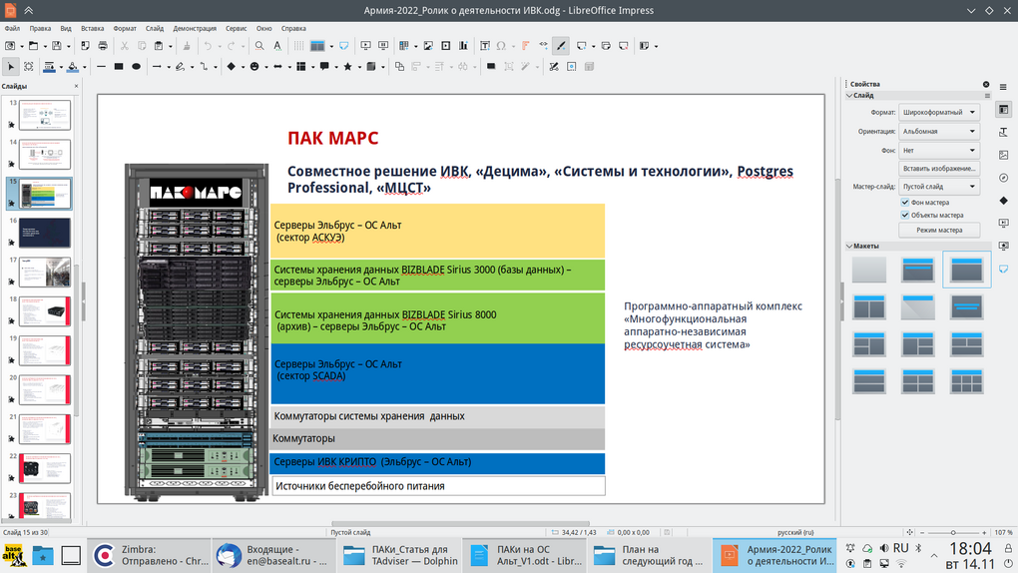
Task: Start presentation from first slide icon
Action: (x=365, y=46)
